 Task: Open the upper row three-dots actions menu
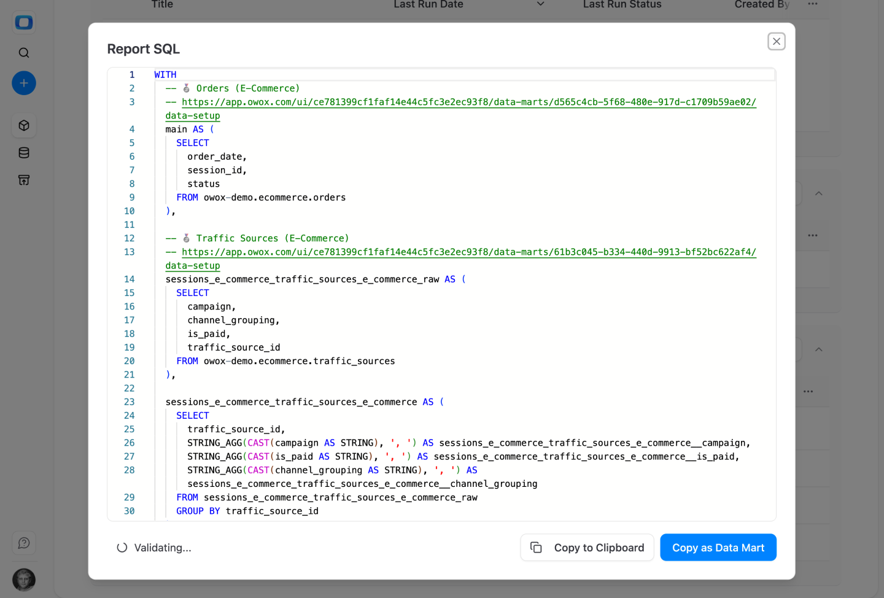813,235
